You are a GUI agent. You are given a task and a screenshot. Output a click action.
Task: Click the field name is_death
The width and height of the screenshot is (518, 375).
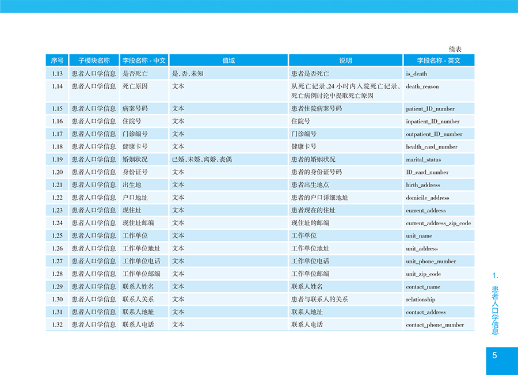(416, 74)
